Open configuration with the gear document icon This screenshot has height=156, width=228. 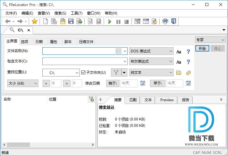pos(154,21)
